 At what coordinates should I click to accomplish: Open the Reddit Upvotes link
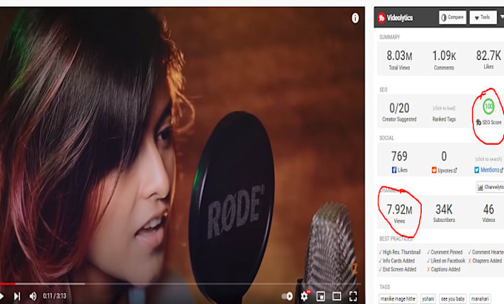(x=447, y=170)
